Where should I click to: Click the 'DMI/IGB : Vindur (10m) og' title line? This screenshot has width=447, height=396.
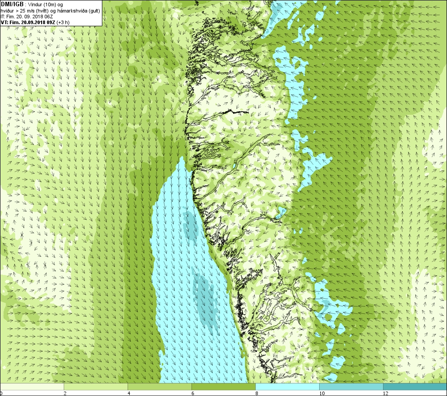(x=32, y=4)
